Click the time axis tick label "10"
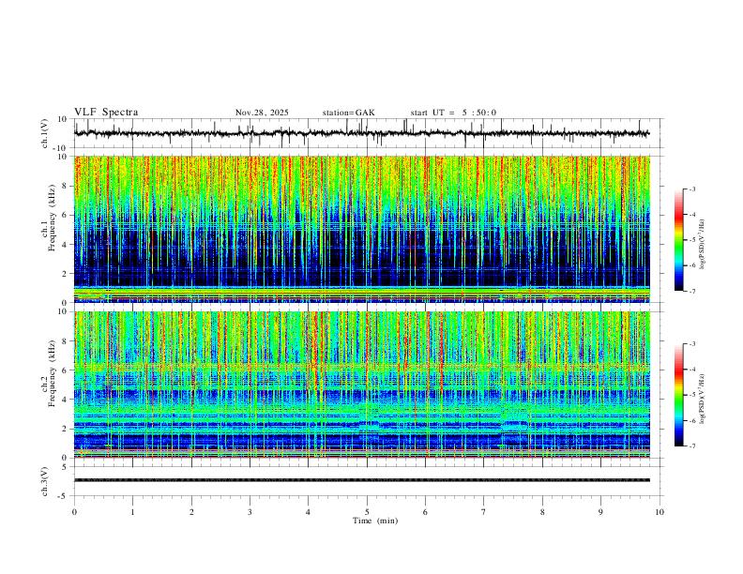This screenshot has height=574, width=743. coord(660,512)
